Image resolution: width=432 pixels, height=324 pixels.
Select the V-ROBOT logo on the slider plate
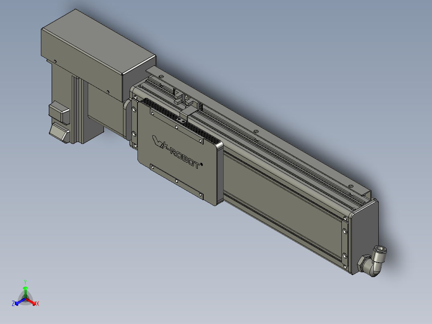(177, 152)
